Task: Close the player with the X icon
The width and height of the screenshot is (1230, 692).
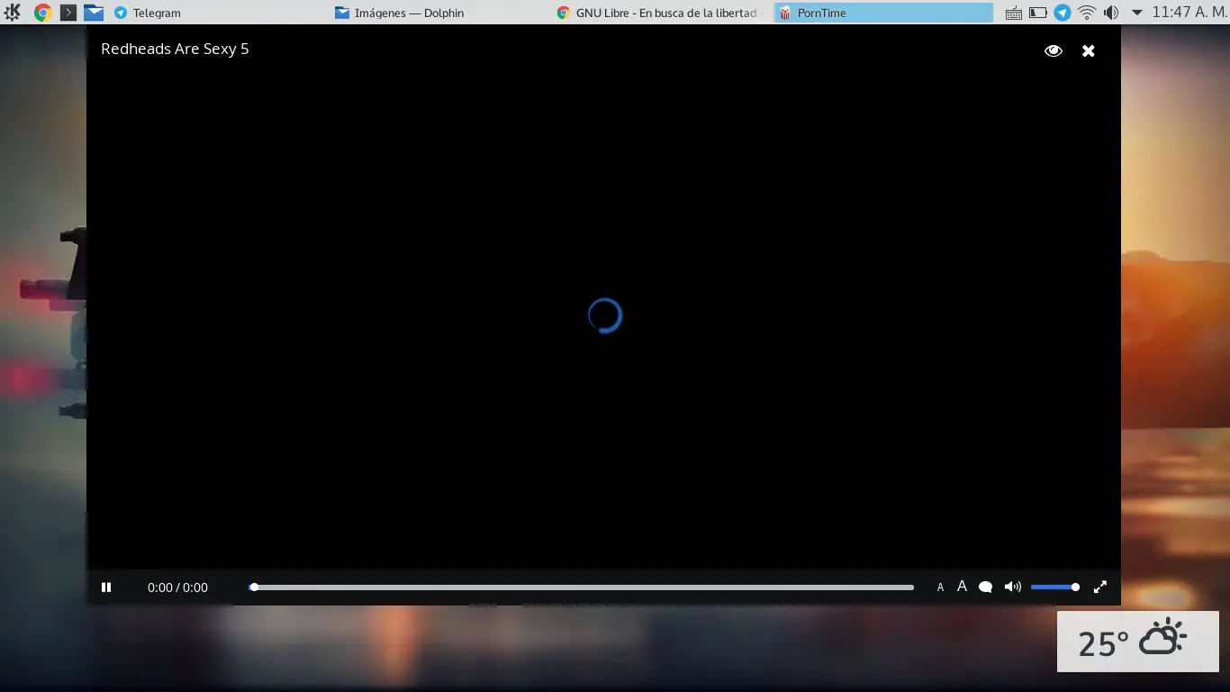Action: click(x=1089, y=51)
